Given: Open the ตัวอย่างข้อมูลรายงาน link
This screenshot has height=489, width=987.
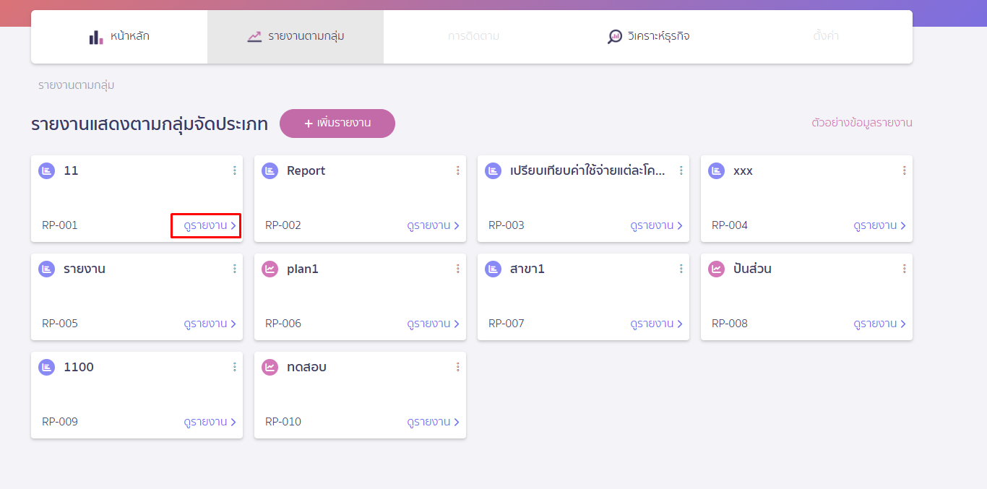Looking at the screenshot, I should click(861, 123).
